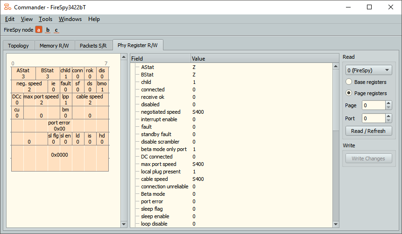The image size is (402, 234).
Task: Open the View menu
Action: pos(27,19)
